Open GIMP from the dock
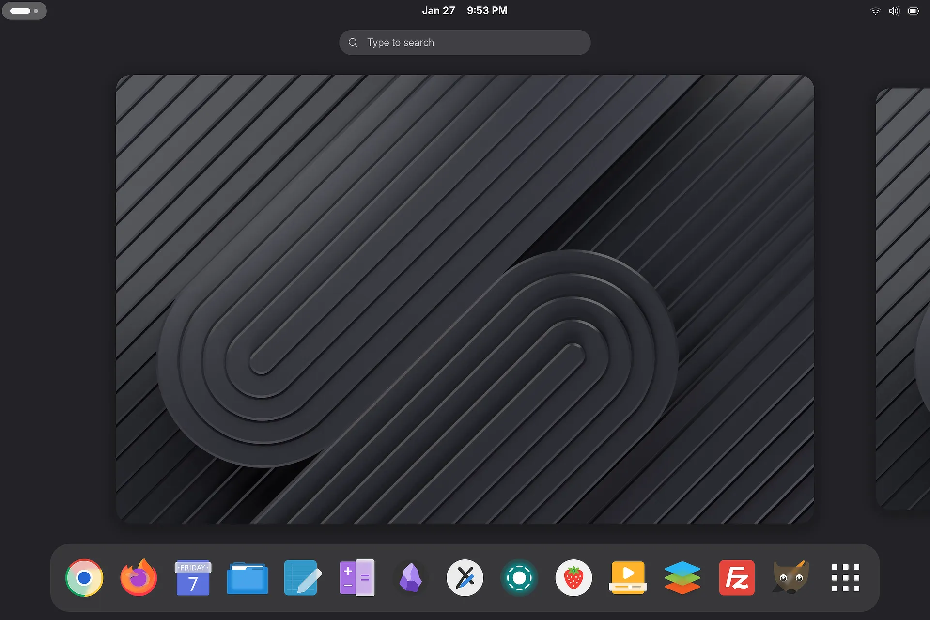The height and width of the screenshot is (620, 930). click(791, 577)
